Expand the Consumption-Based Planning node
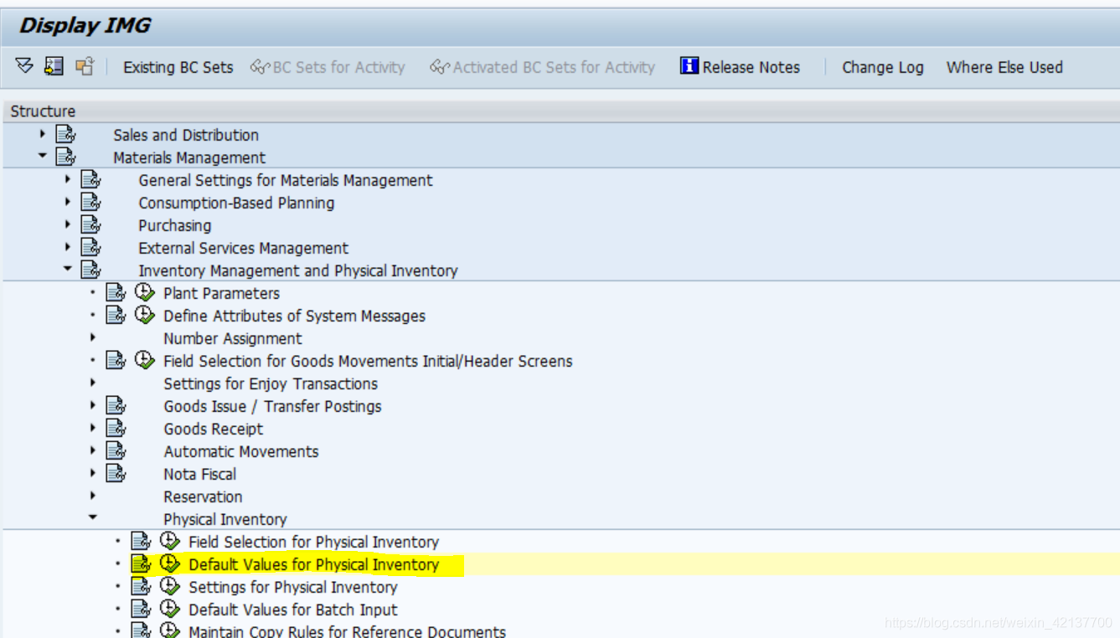The width and height of the screenshot is (1120, 638). click(67, 202)
